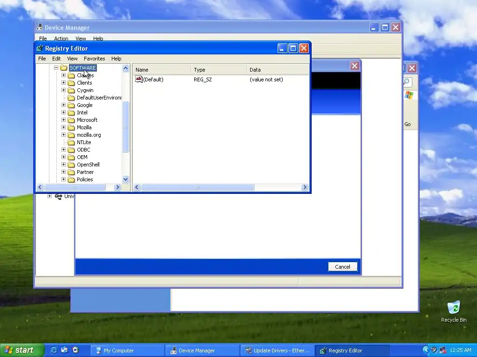Viewport: 477px width, 357px height.
Task: Open Device Manager File menu
Action: click(43, 39)
